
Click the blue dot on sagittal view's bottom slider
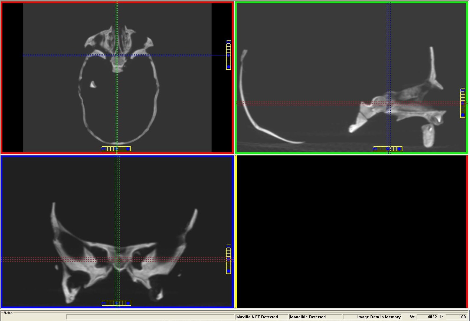pyautogui.click(x=399, y=149)
